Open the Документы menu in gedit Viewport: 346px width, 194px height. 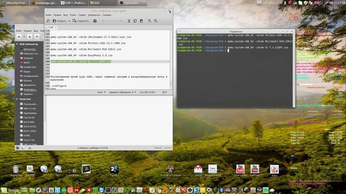click(94, 15)
